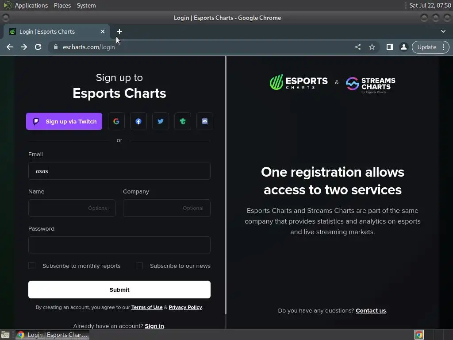Open the Terms of Use link
Screen dimensions: 453x340
point(147,307)
